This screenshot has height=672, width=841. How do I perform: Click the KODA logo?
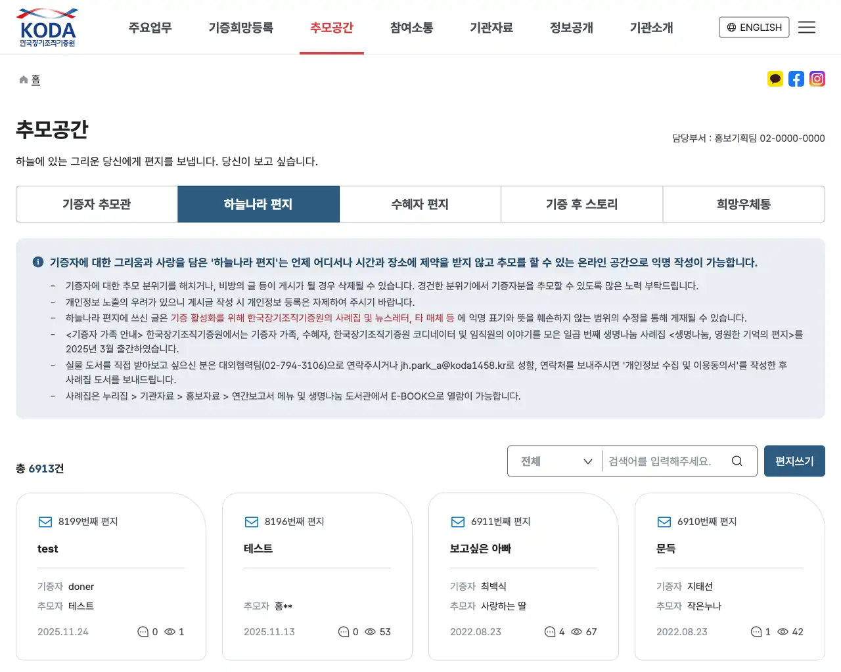[47, 27]
